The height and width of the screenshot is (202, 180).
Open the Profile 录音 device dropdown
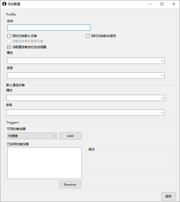[x=86, y=76]
